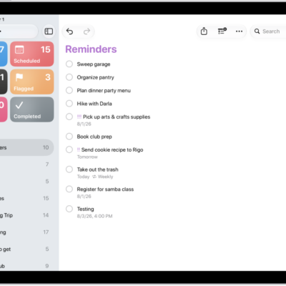Viewport: 286px width, 286px height.
Task: Click the redo arrow
Action: click(x=87, y=31)
